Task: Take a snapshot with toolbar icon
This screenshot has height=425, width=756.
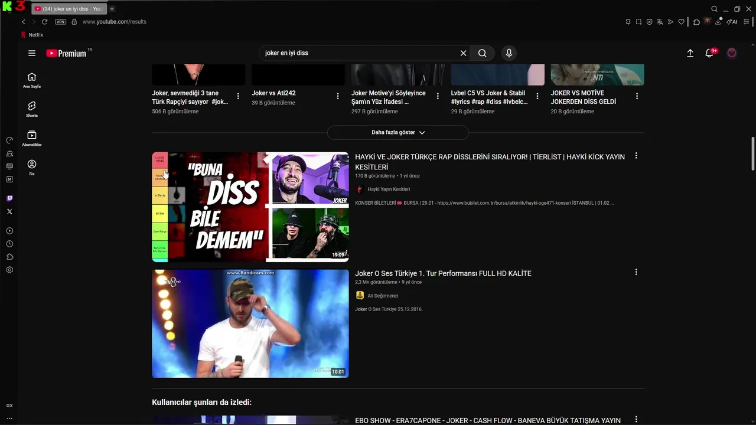Action: pyautogui.click(x=638, y=22)
